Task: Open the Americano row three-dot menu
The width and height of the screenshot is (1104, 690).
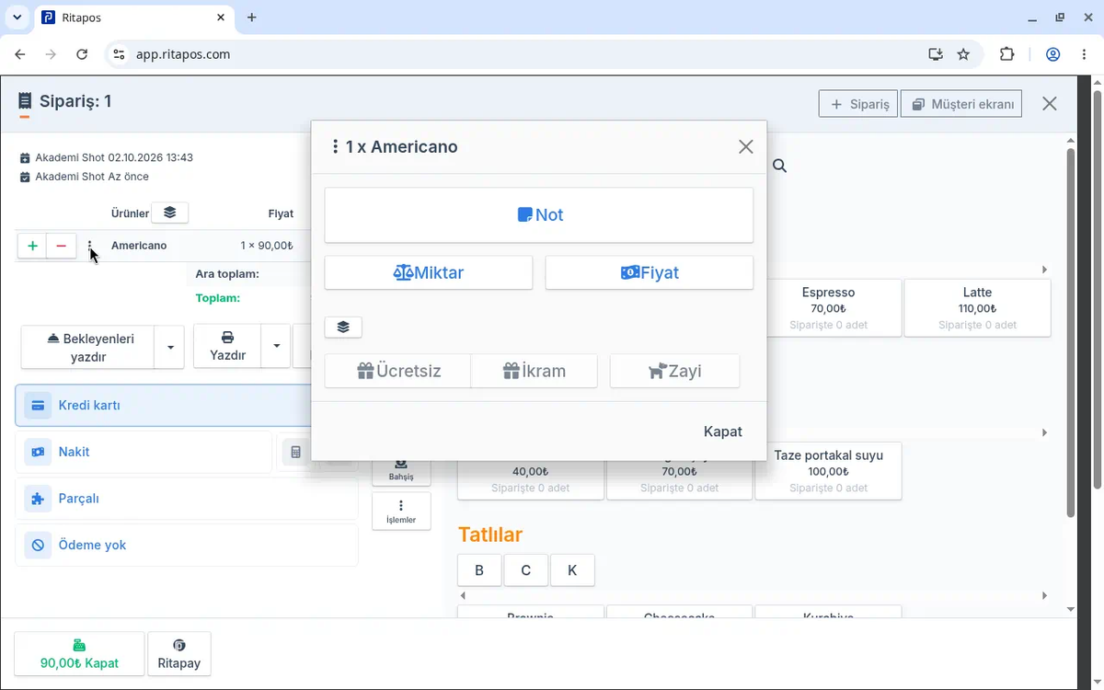Action: [90, 247]
